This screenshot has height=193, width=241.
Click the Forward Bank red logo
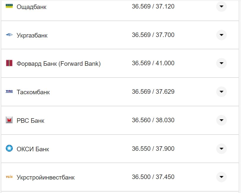9,63
